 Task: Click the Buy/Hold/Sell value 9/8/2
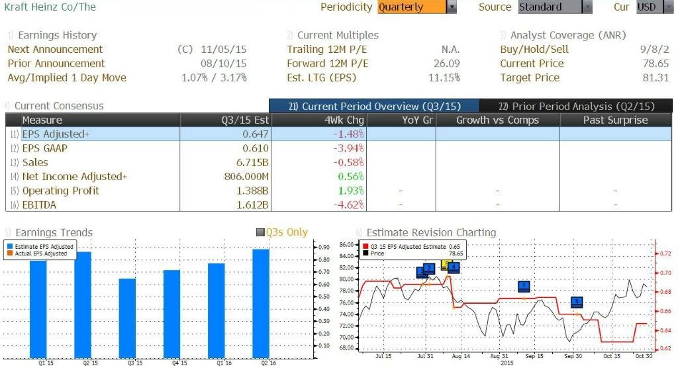click(x=654, y=49)
